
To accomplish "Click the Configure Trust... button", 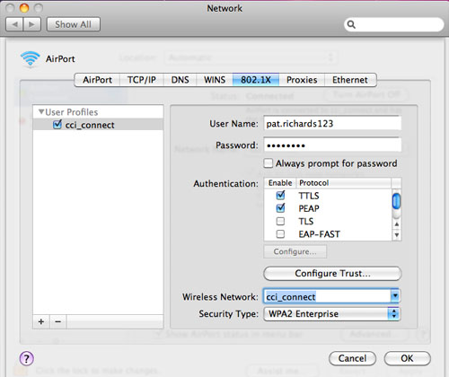I will point(332,274).
